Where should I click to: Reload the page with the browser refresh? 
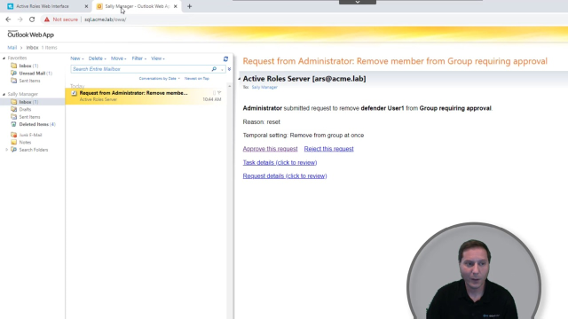pos(32,19)
